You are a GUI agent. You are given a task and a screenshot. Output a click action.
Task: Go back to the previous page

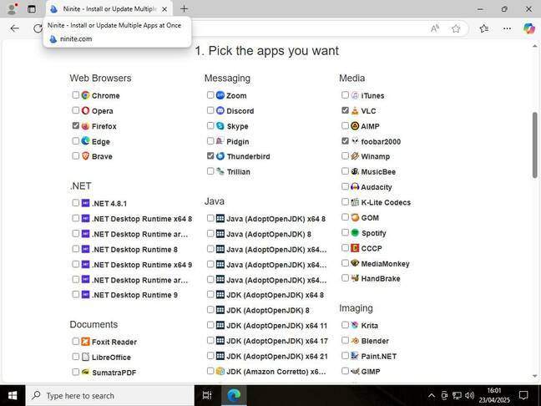14,28
